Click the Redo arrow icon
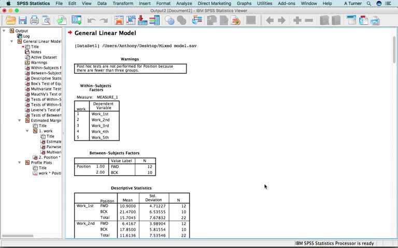The width and height of the screenshot is (398, 248). (x=103, y=21)
